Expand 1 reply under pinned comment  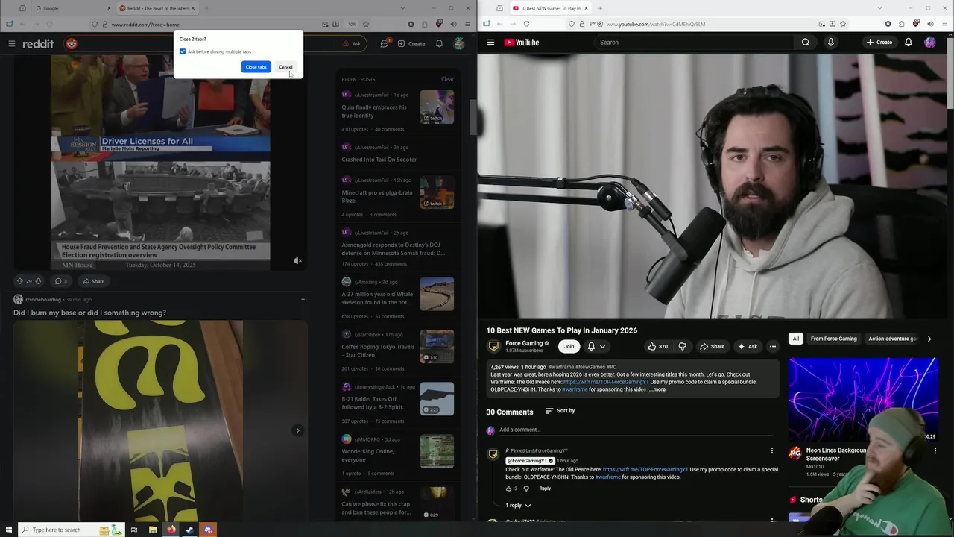coord(518,506)
